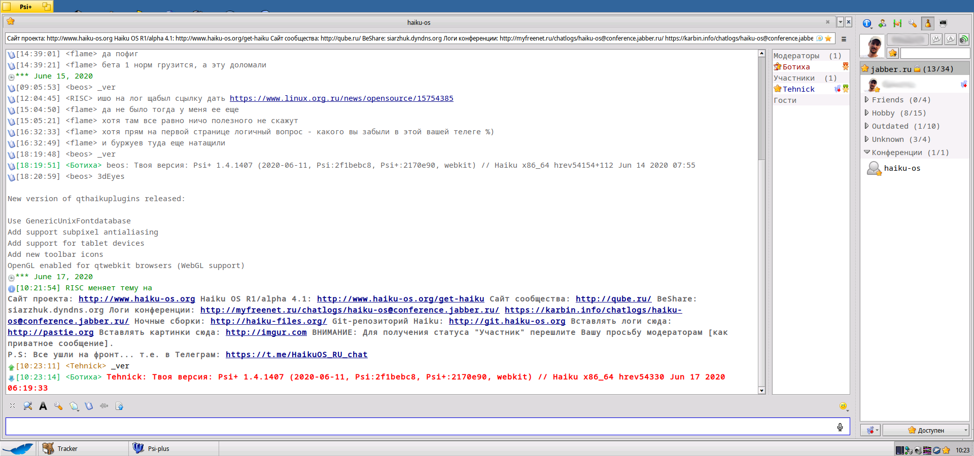Image resolution: width=974 pixels, height=456 pixels.
Task: Open http://www.haiku-os.org link
Action: coord(137,299)
